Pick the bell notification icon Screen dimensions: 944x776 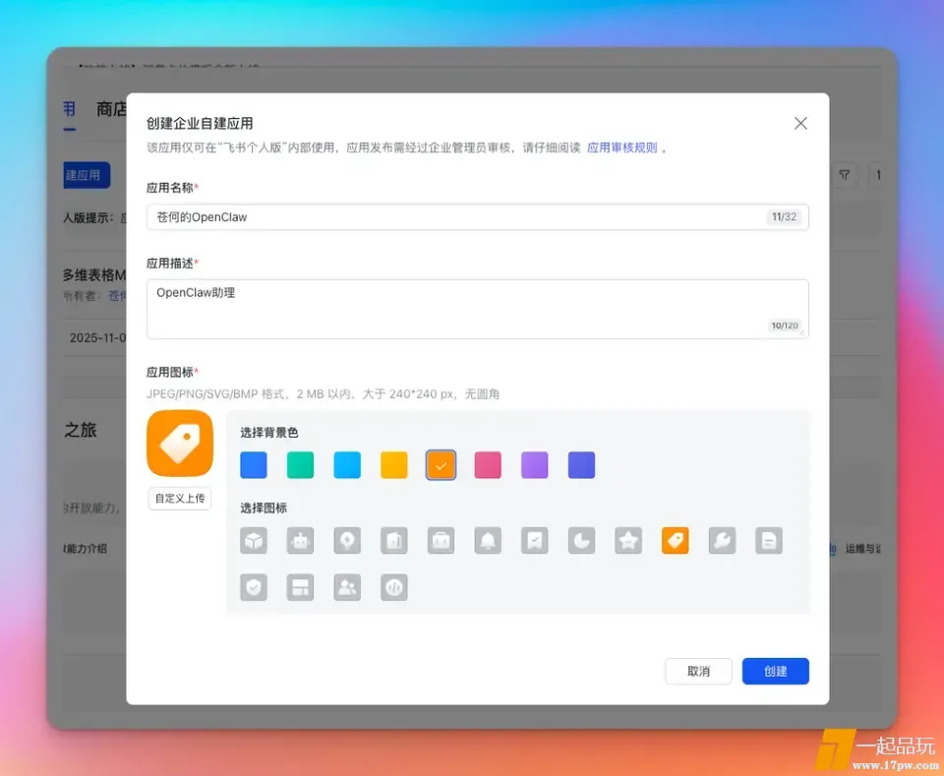[489, 540]
